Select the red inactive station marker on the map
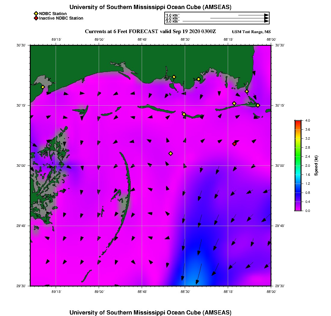 click(x=234, y=144)
